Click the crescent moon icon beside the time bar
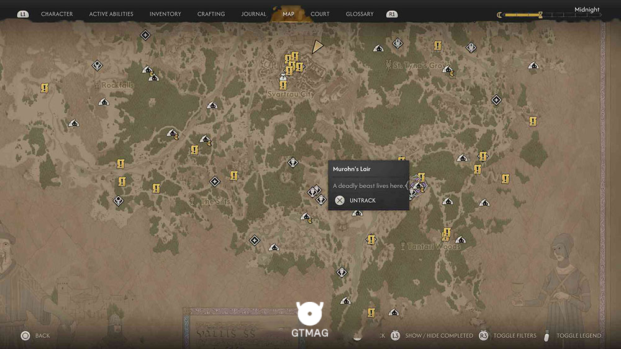The height and width of the screenshot is (349, 621). [x=499, y=15]
